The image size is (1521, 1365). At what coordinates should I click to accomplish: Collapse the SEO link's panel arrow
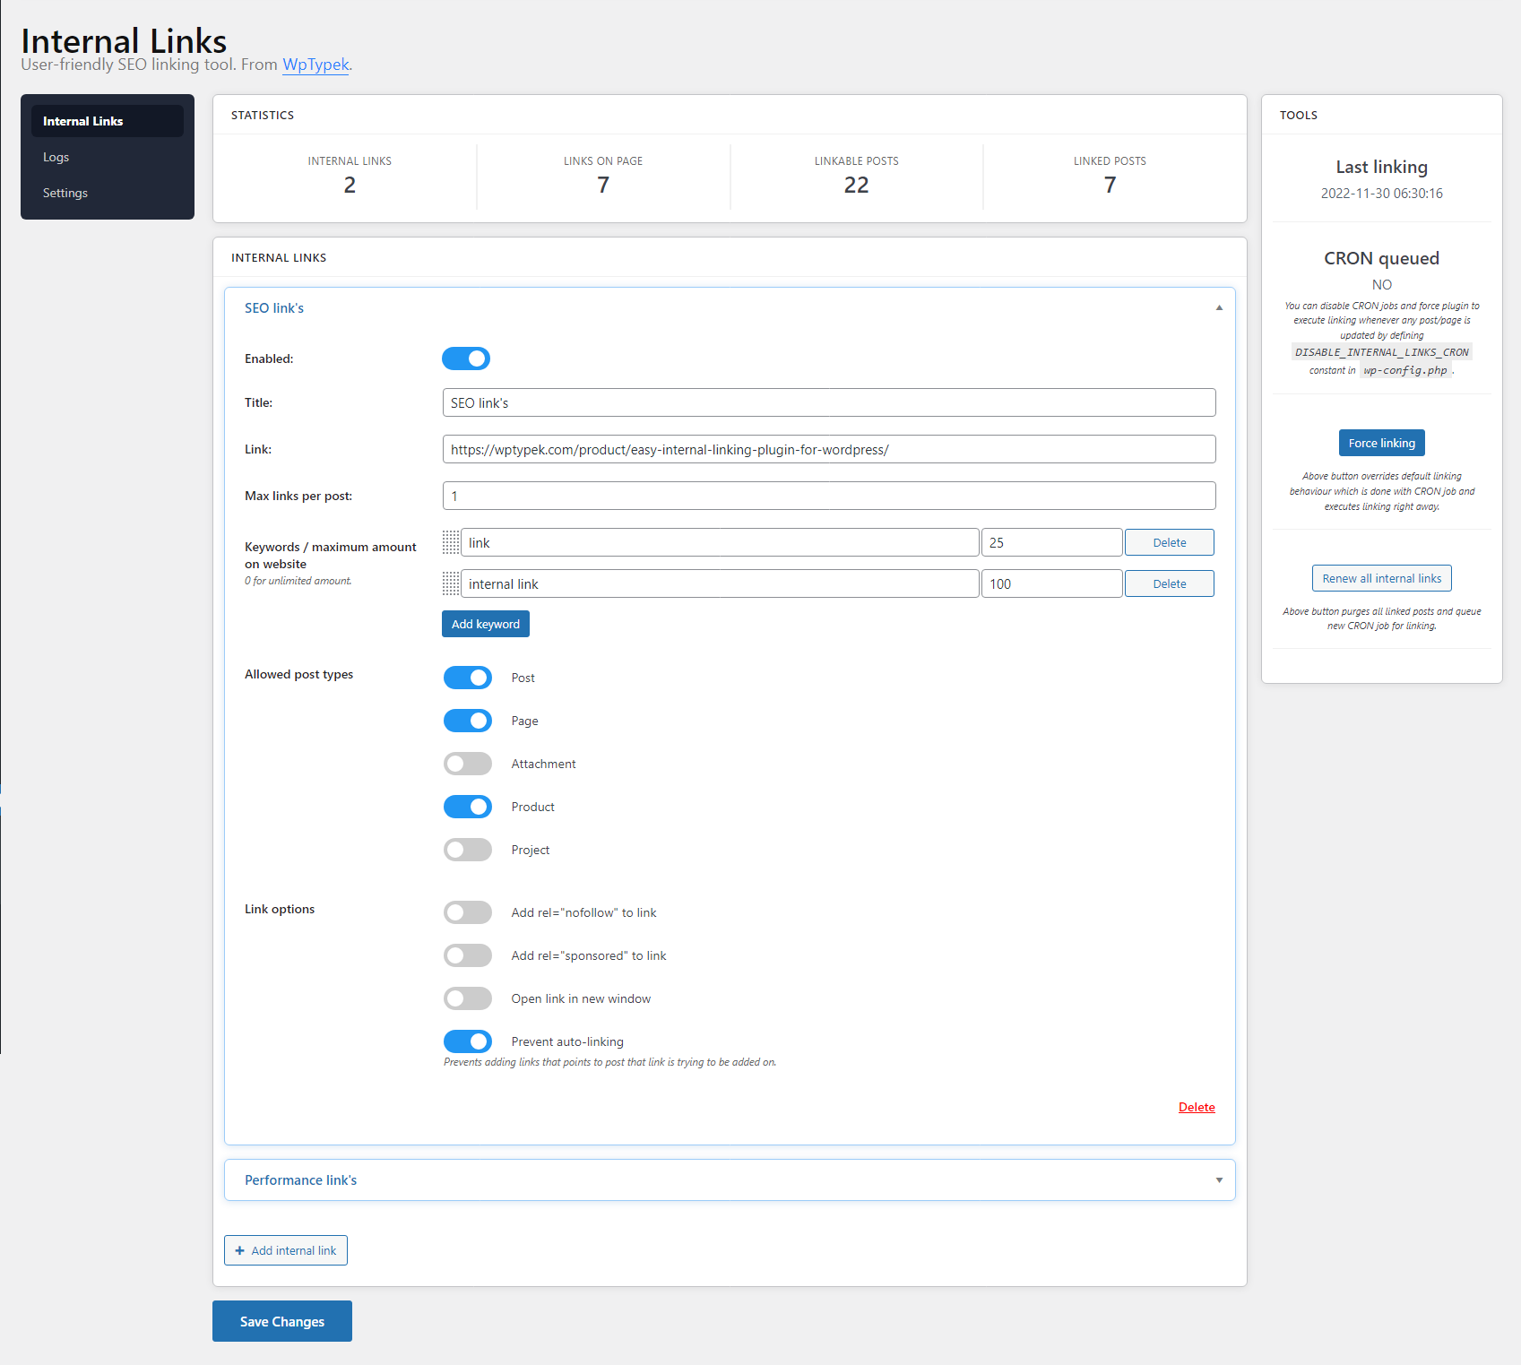pos(1218,307)
